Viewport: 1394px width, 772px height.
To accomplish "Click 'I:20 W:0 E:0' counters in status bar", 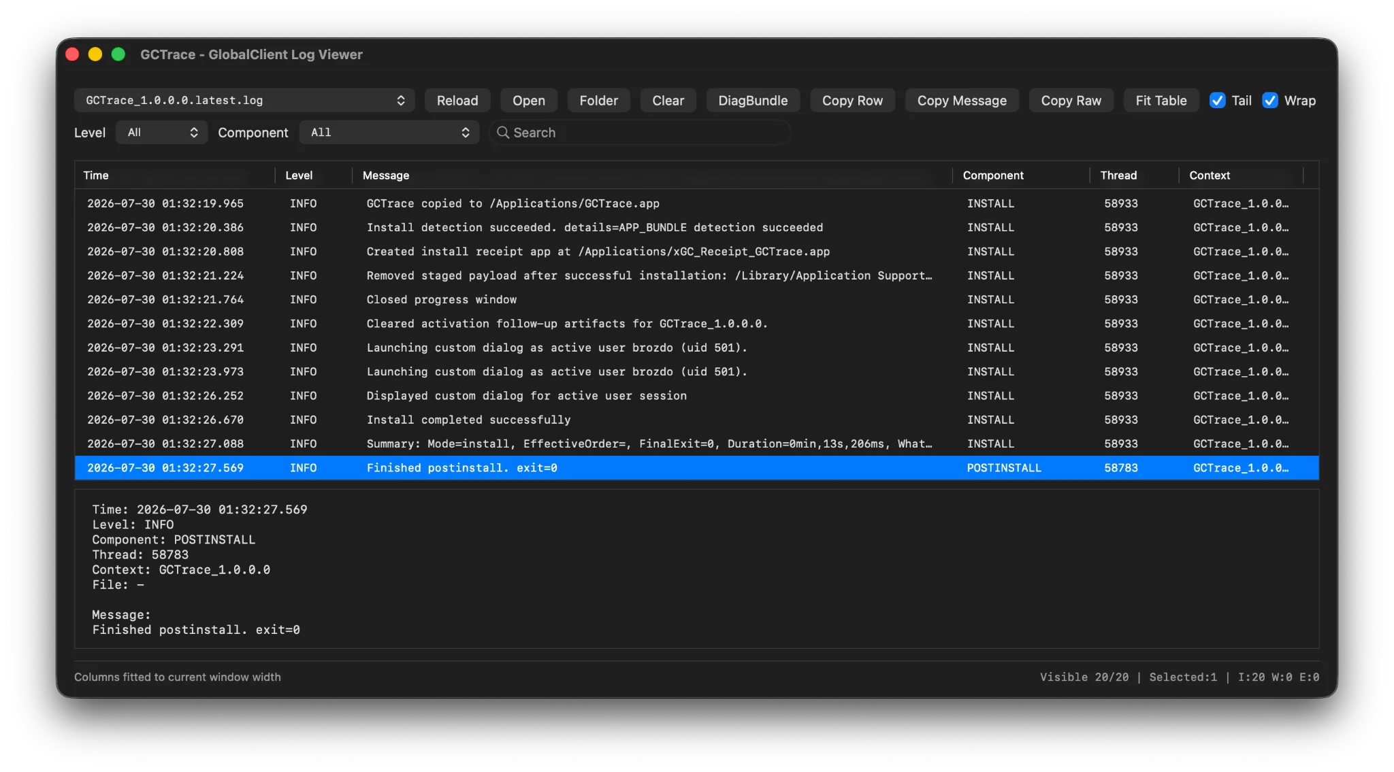I will click(x=1278, y=677).
